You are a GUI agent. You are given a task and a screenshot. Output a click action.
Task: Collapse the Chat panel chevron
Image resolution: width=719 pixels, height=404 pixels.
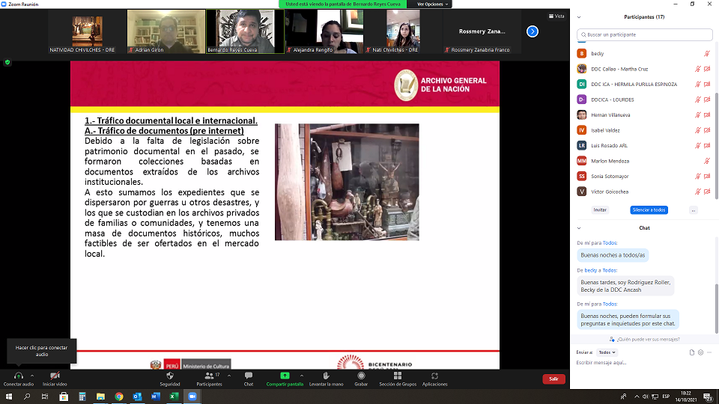(x=579, y=227)
